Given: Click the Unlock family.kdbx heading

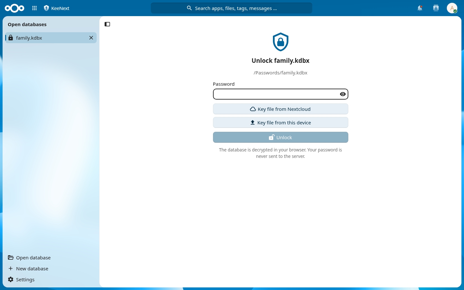Looking at the screenshot, I should [281, 61].
